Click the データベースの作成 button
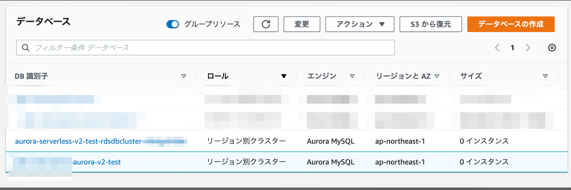This screenshot has height=190, width=571. pyautogui.click(x=511, y=24)
